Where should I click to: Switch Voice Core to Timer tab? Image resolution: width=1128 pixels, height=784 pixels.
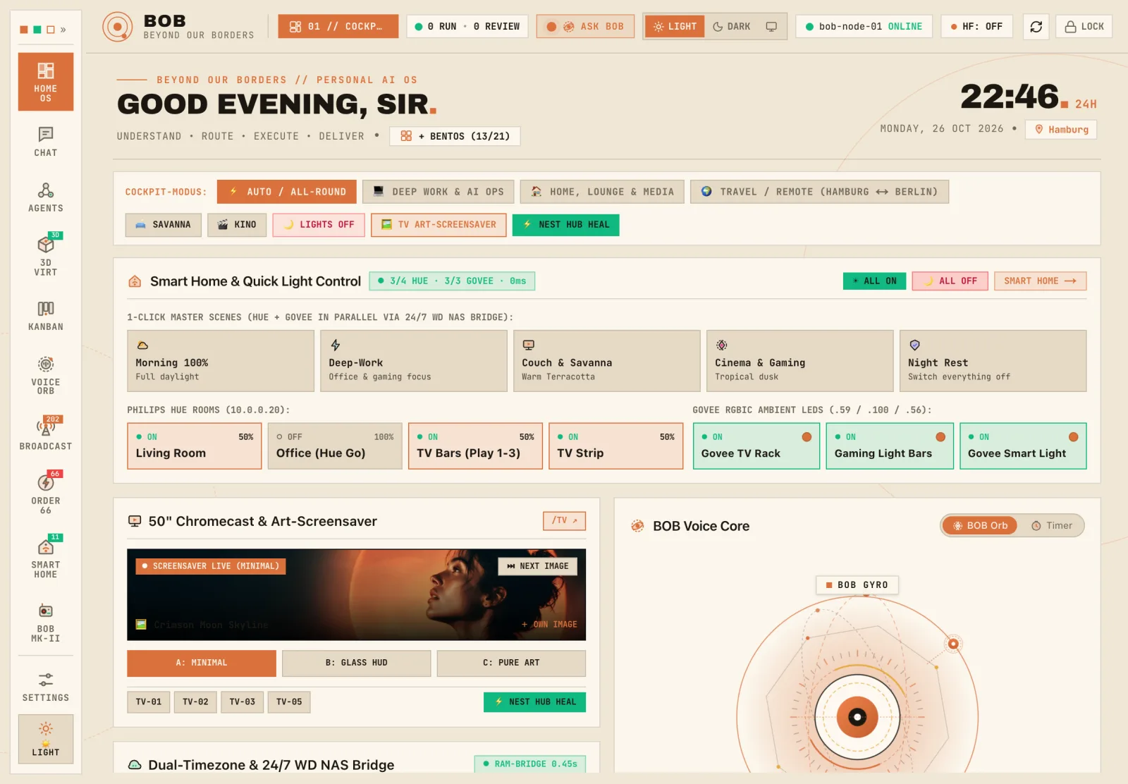coord(1052,526)
